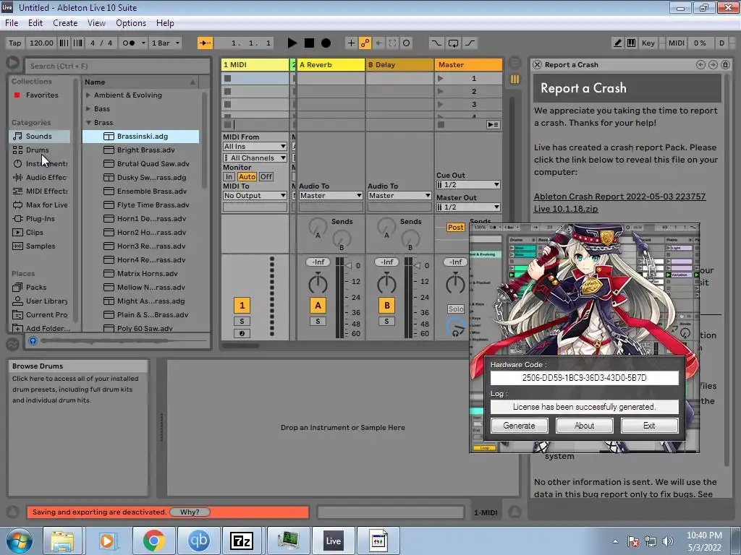This screenshot has width=741, height=555.
Task: Enable MIDI Arrangement Overdub plus button
Action: click(351, 43)
